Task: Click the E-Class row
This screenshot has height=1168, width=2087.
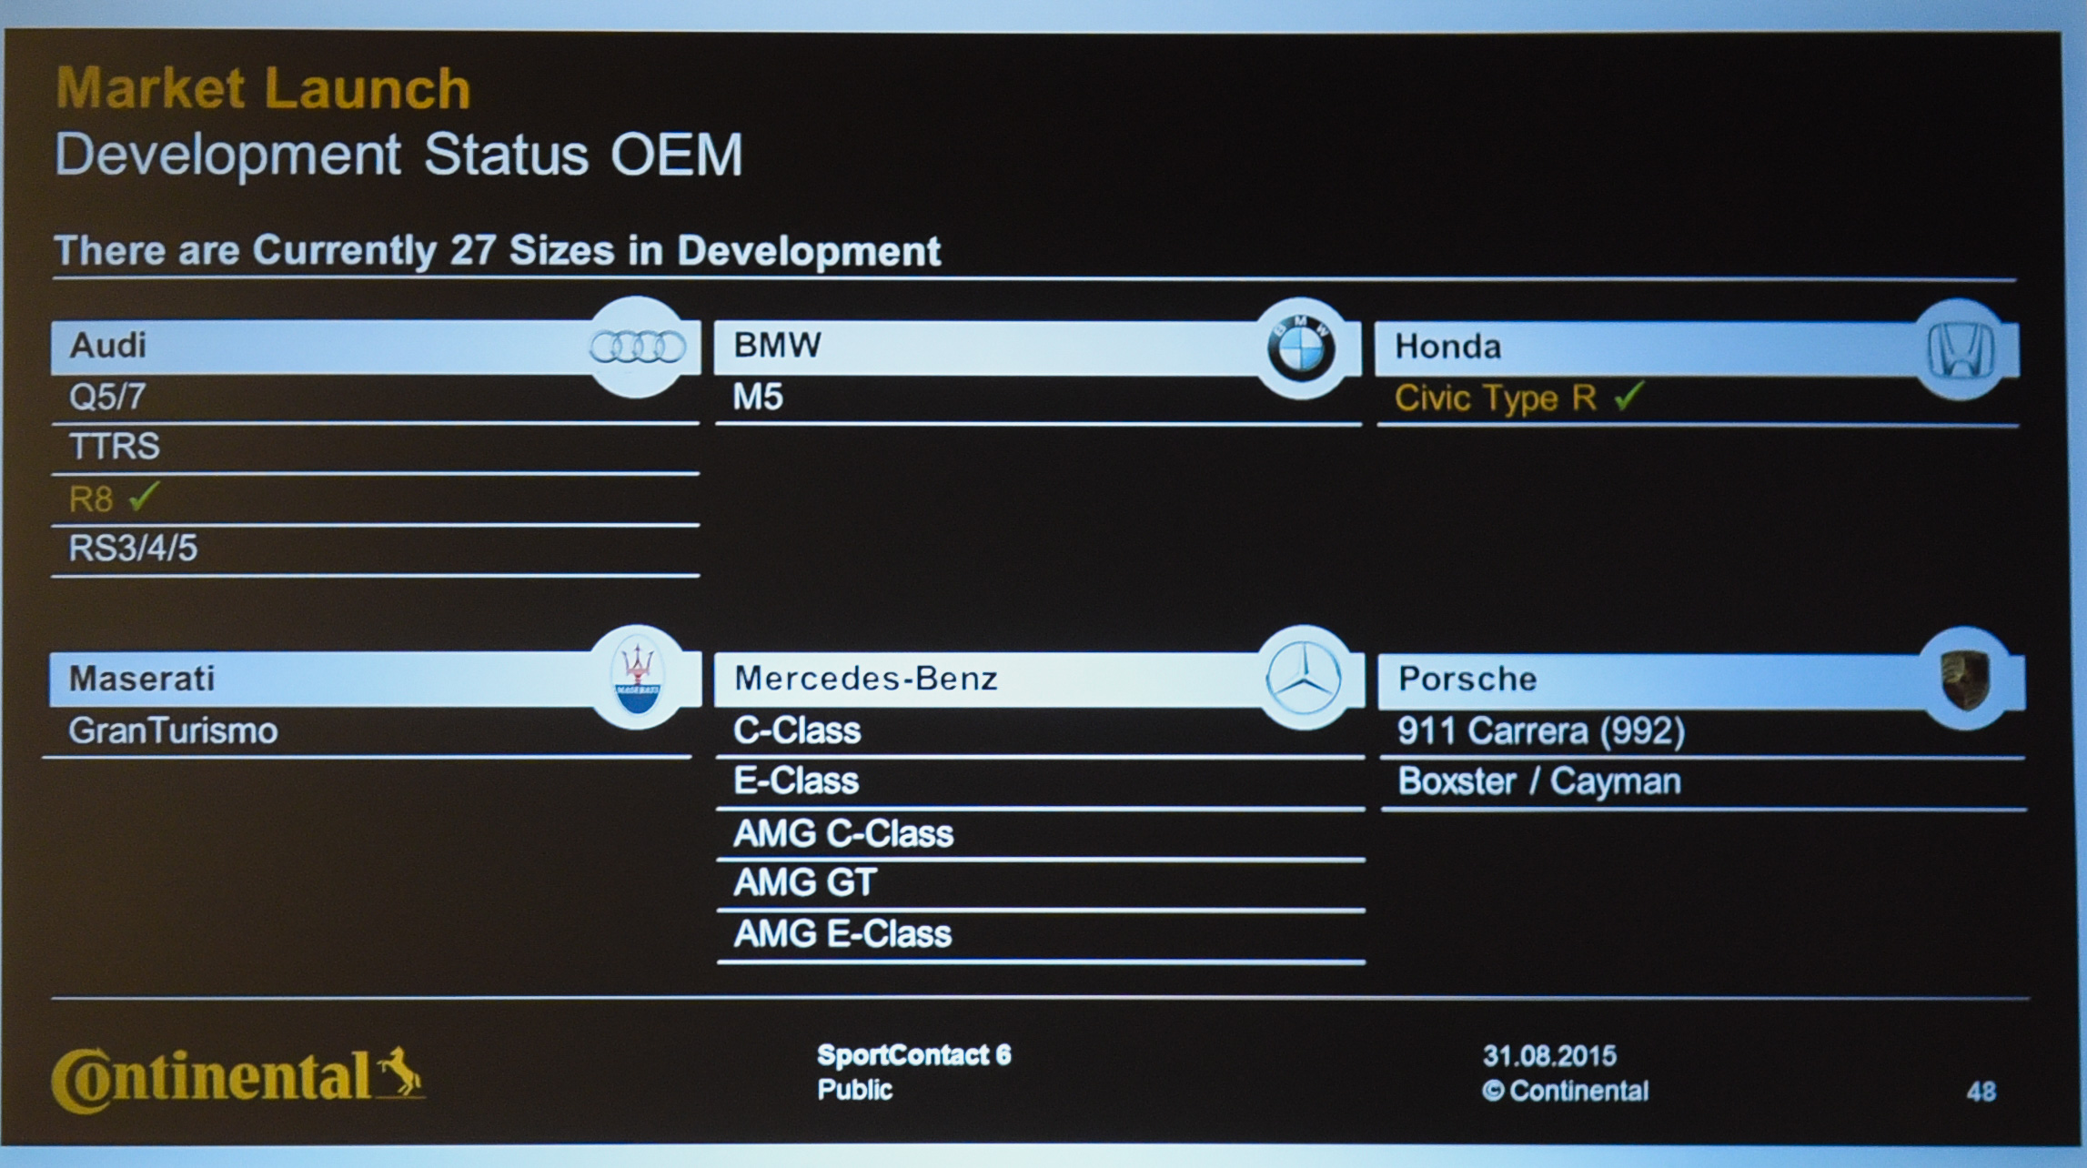Action: click(x=1041, y=781)
